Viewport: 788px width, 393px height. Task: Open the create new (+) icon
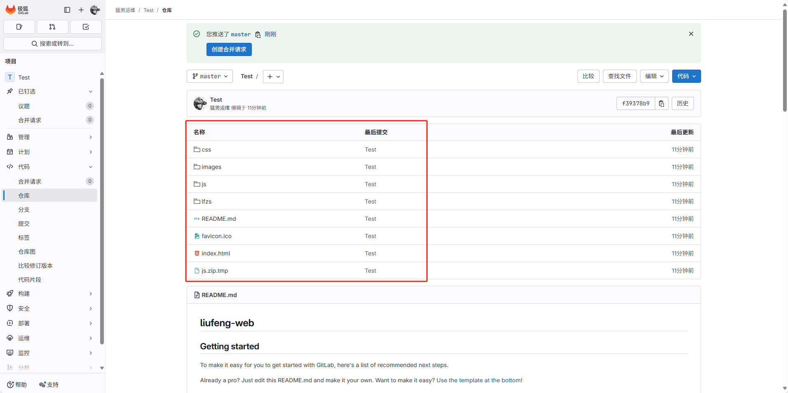(x=81, y=10)
